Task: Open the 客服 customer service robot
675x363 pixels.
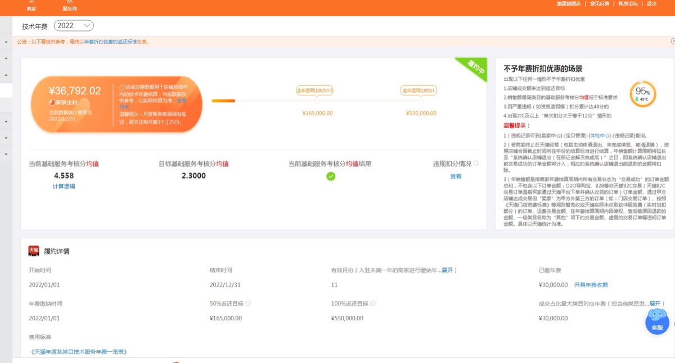Action: pos(657,321)
